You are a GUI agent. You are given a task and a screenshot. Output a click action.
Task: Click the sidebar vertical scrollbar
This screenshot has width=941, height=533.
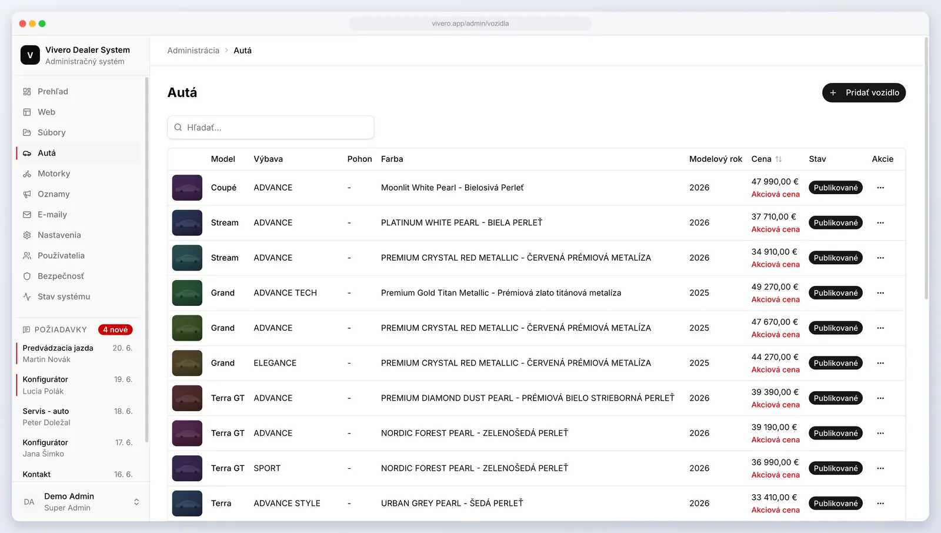[x=146, y=259]
